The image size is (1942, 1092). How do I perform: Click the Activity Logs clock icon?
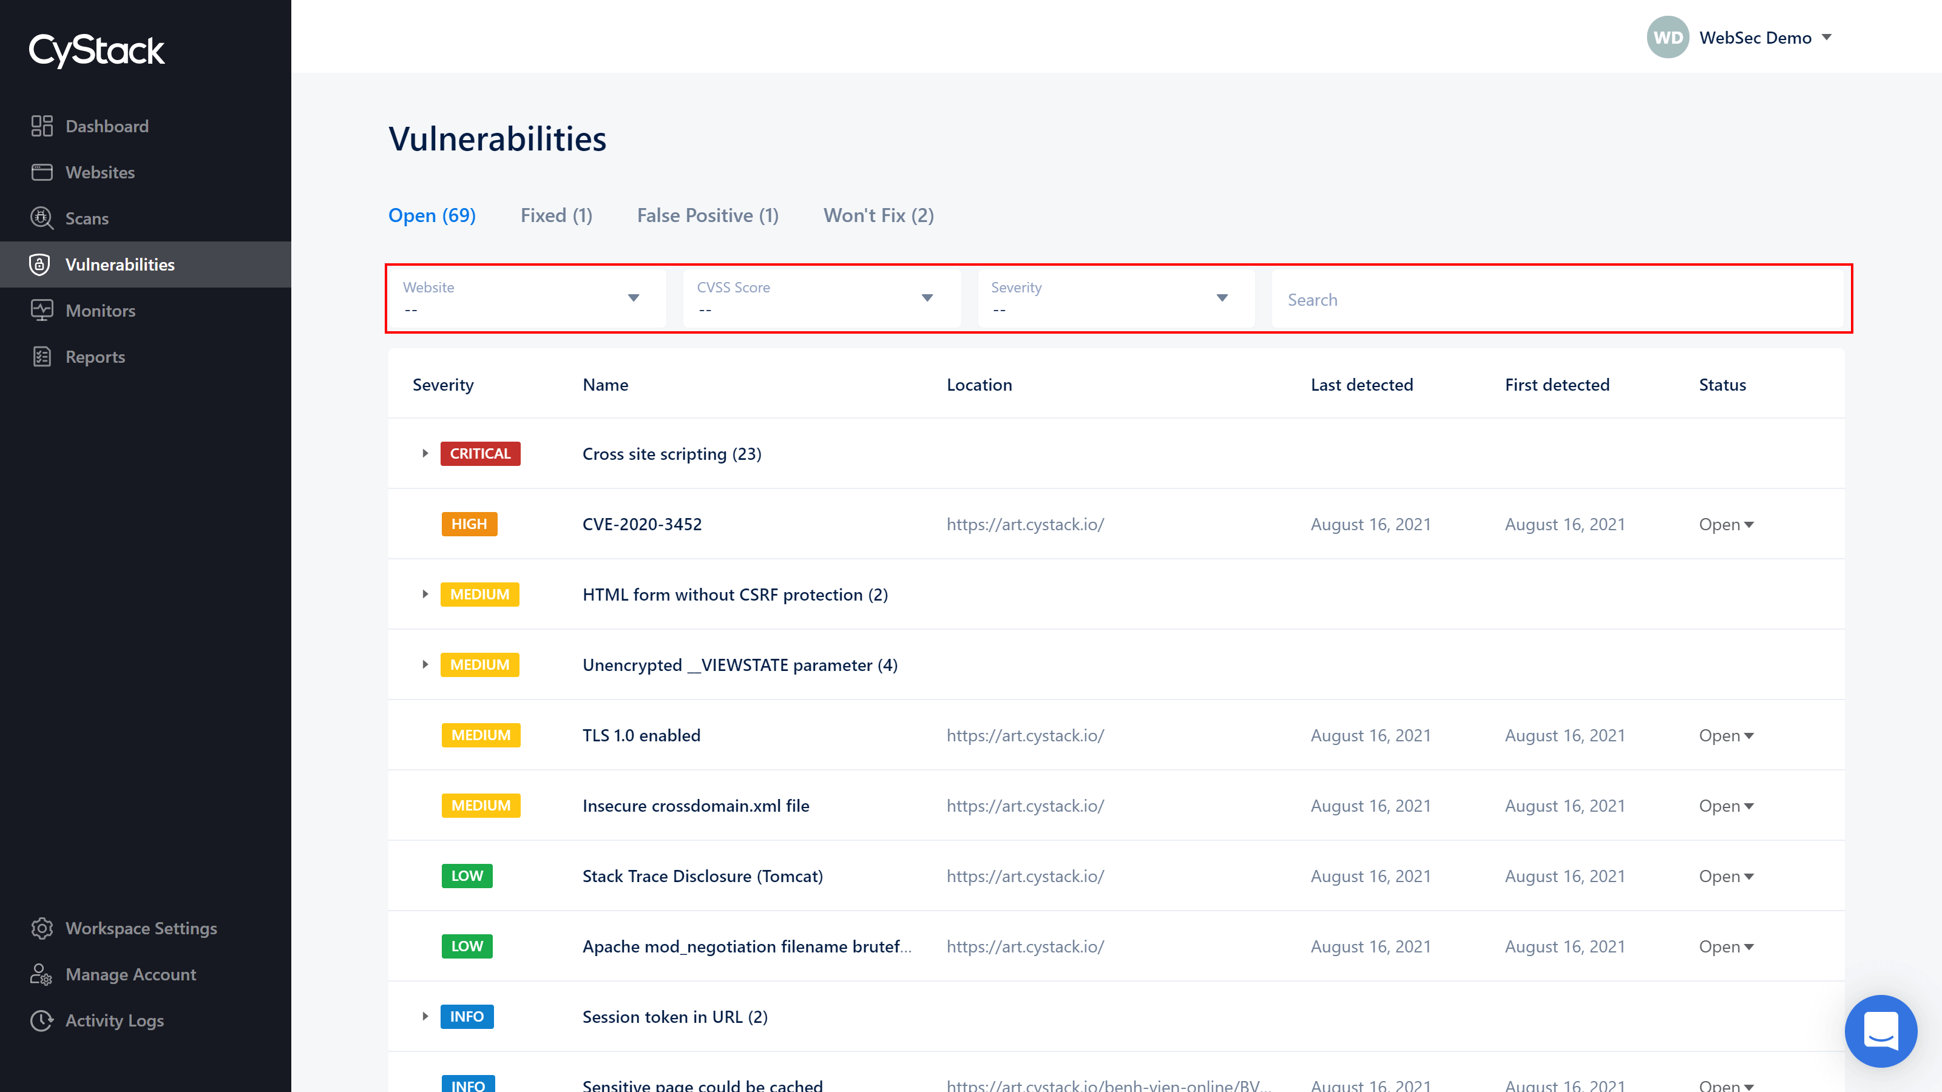pos(42,1020)
